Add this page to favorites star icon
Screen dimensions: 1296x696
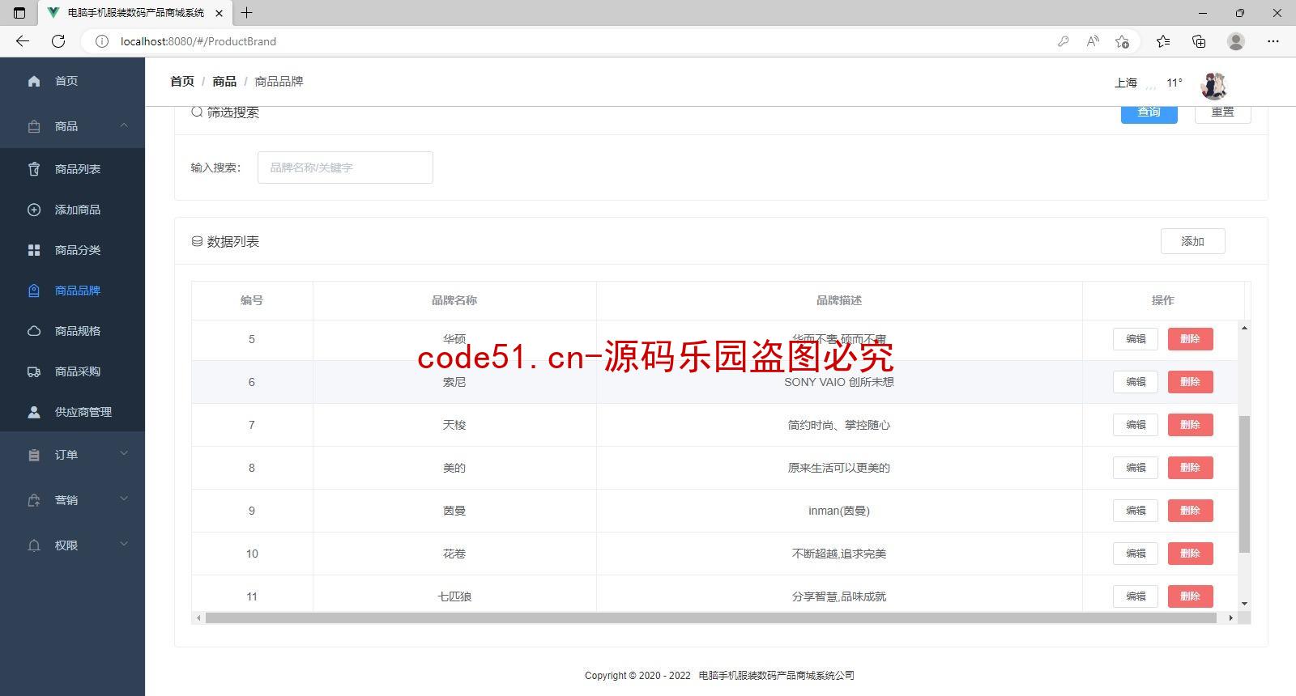tap(1122, 41)
